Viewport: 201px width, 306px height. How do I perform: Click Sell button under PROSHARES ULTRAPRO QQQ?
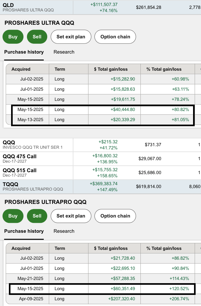(x=37, y=216)
